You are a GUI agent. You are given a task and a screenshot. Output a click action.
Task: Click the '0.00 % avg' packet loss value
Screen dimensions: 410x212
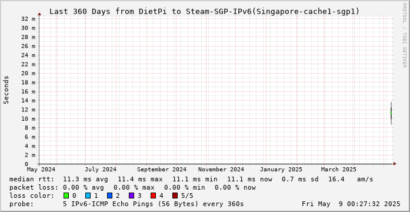click(84, 188)
